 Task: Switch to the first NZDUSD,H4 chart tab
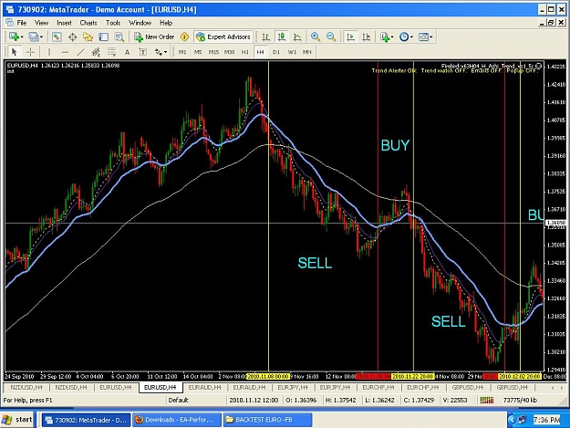click(26, 388)
